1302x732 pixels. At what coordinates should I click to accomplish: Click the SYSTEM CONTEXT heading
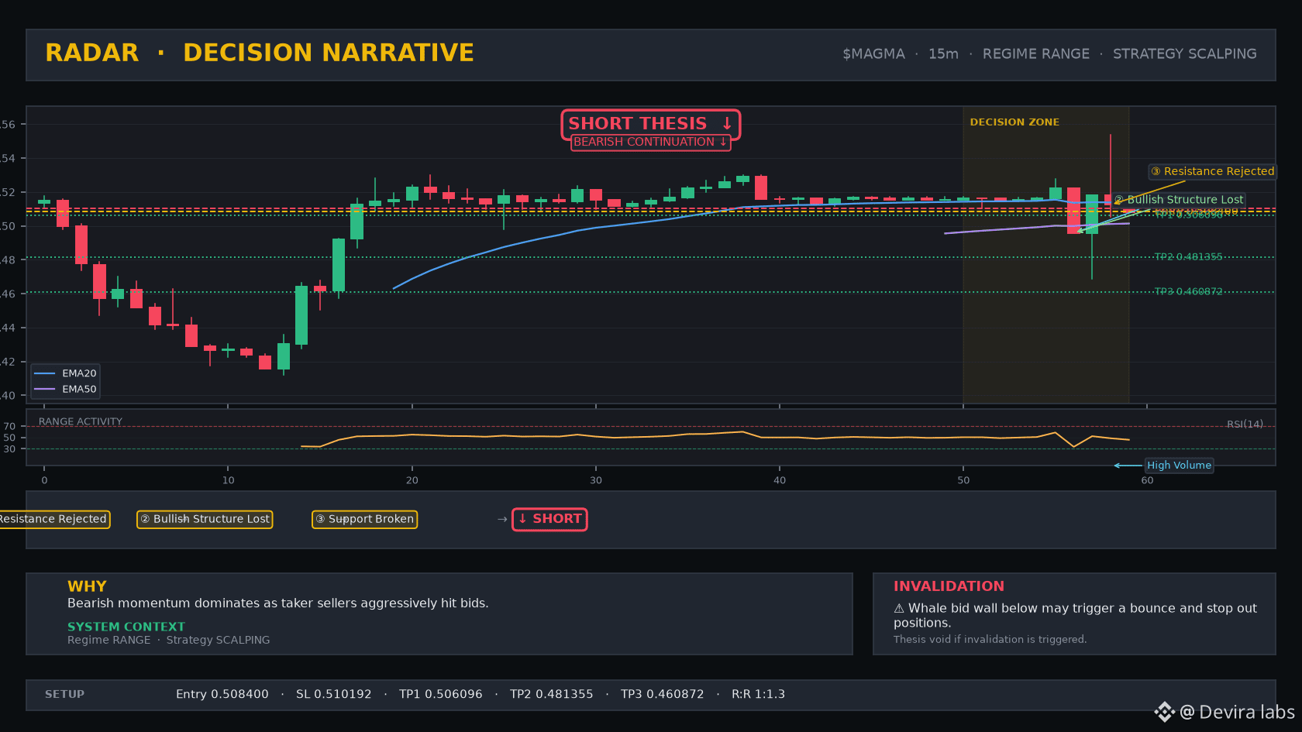tap(126, 627)
